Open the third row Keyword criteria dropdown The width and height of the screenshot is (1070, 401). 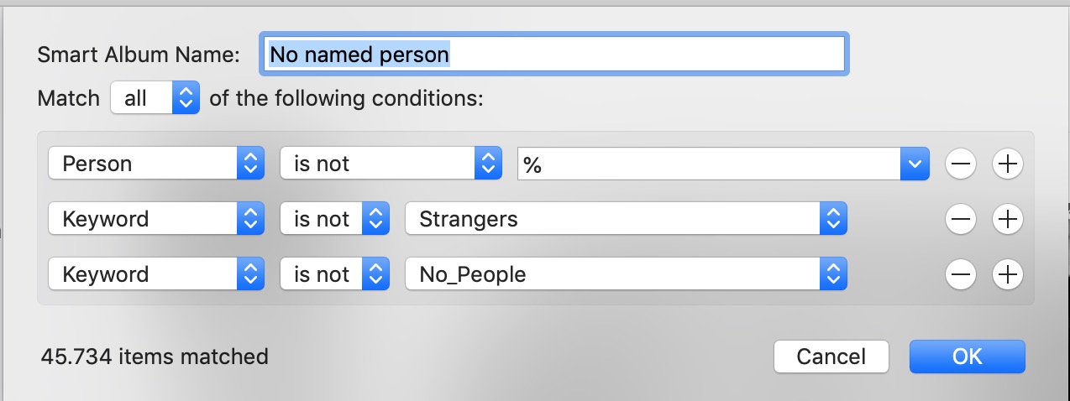(156, 274)
